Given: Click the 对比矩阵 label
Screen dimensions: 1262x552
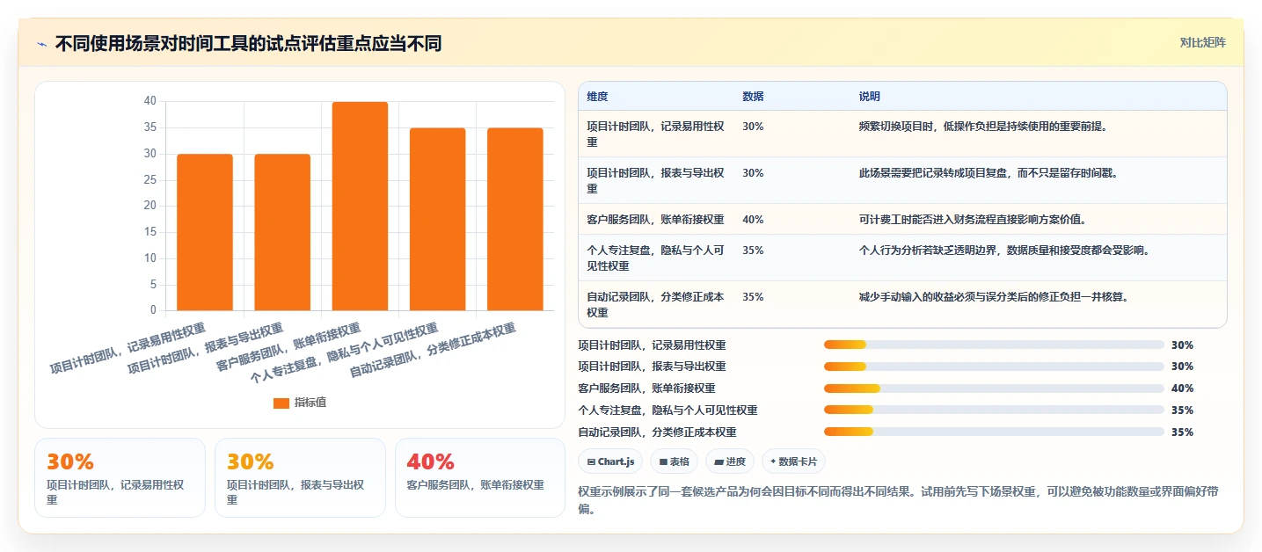Looking at the screenshot, I should [1202, 42].
